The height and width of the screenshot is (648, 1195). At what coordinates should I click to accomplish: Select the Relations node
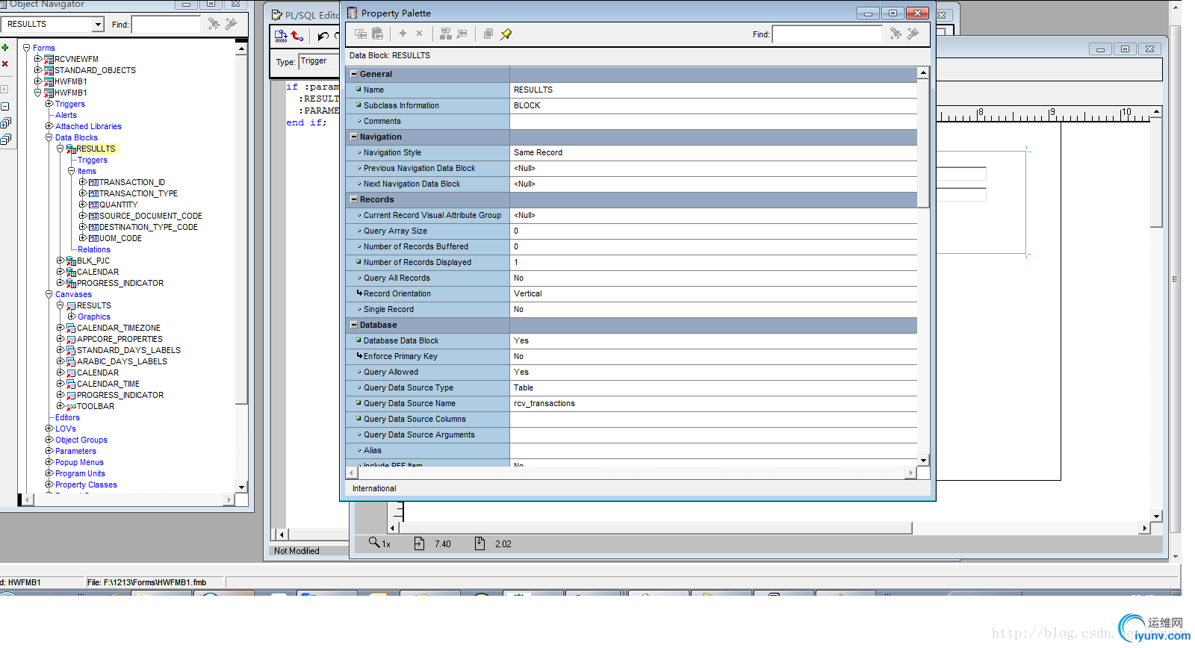pos(94,249)
